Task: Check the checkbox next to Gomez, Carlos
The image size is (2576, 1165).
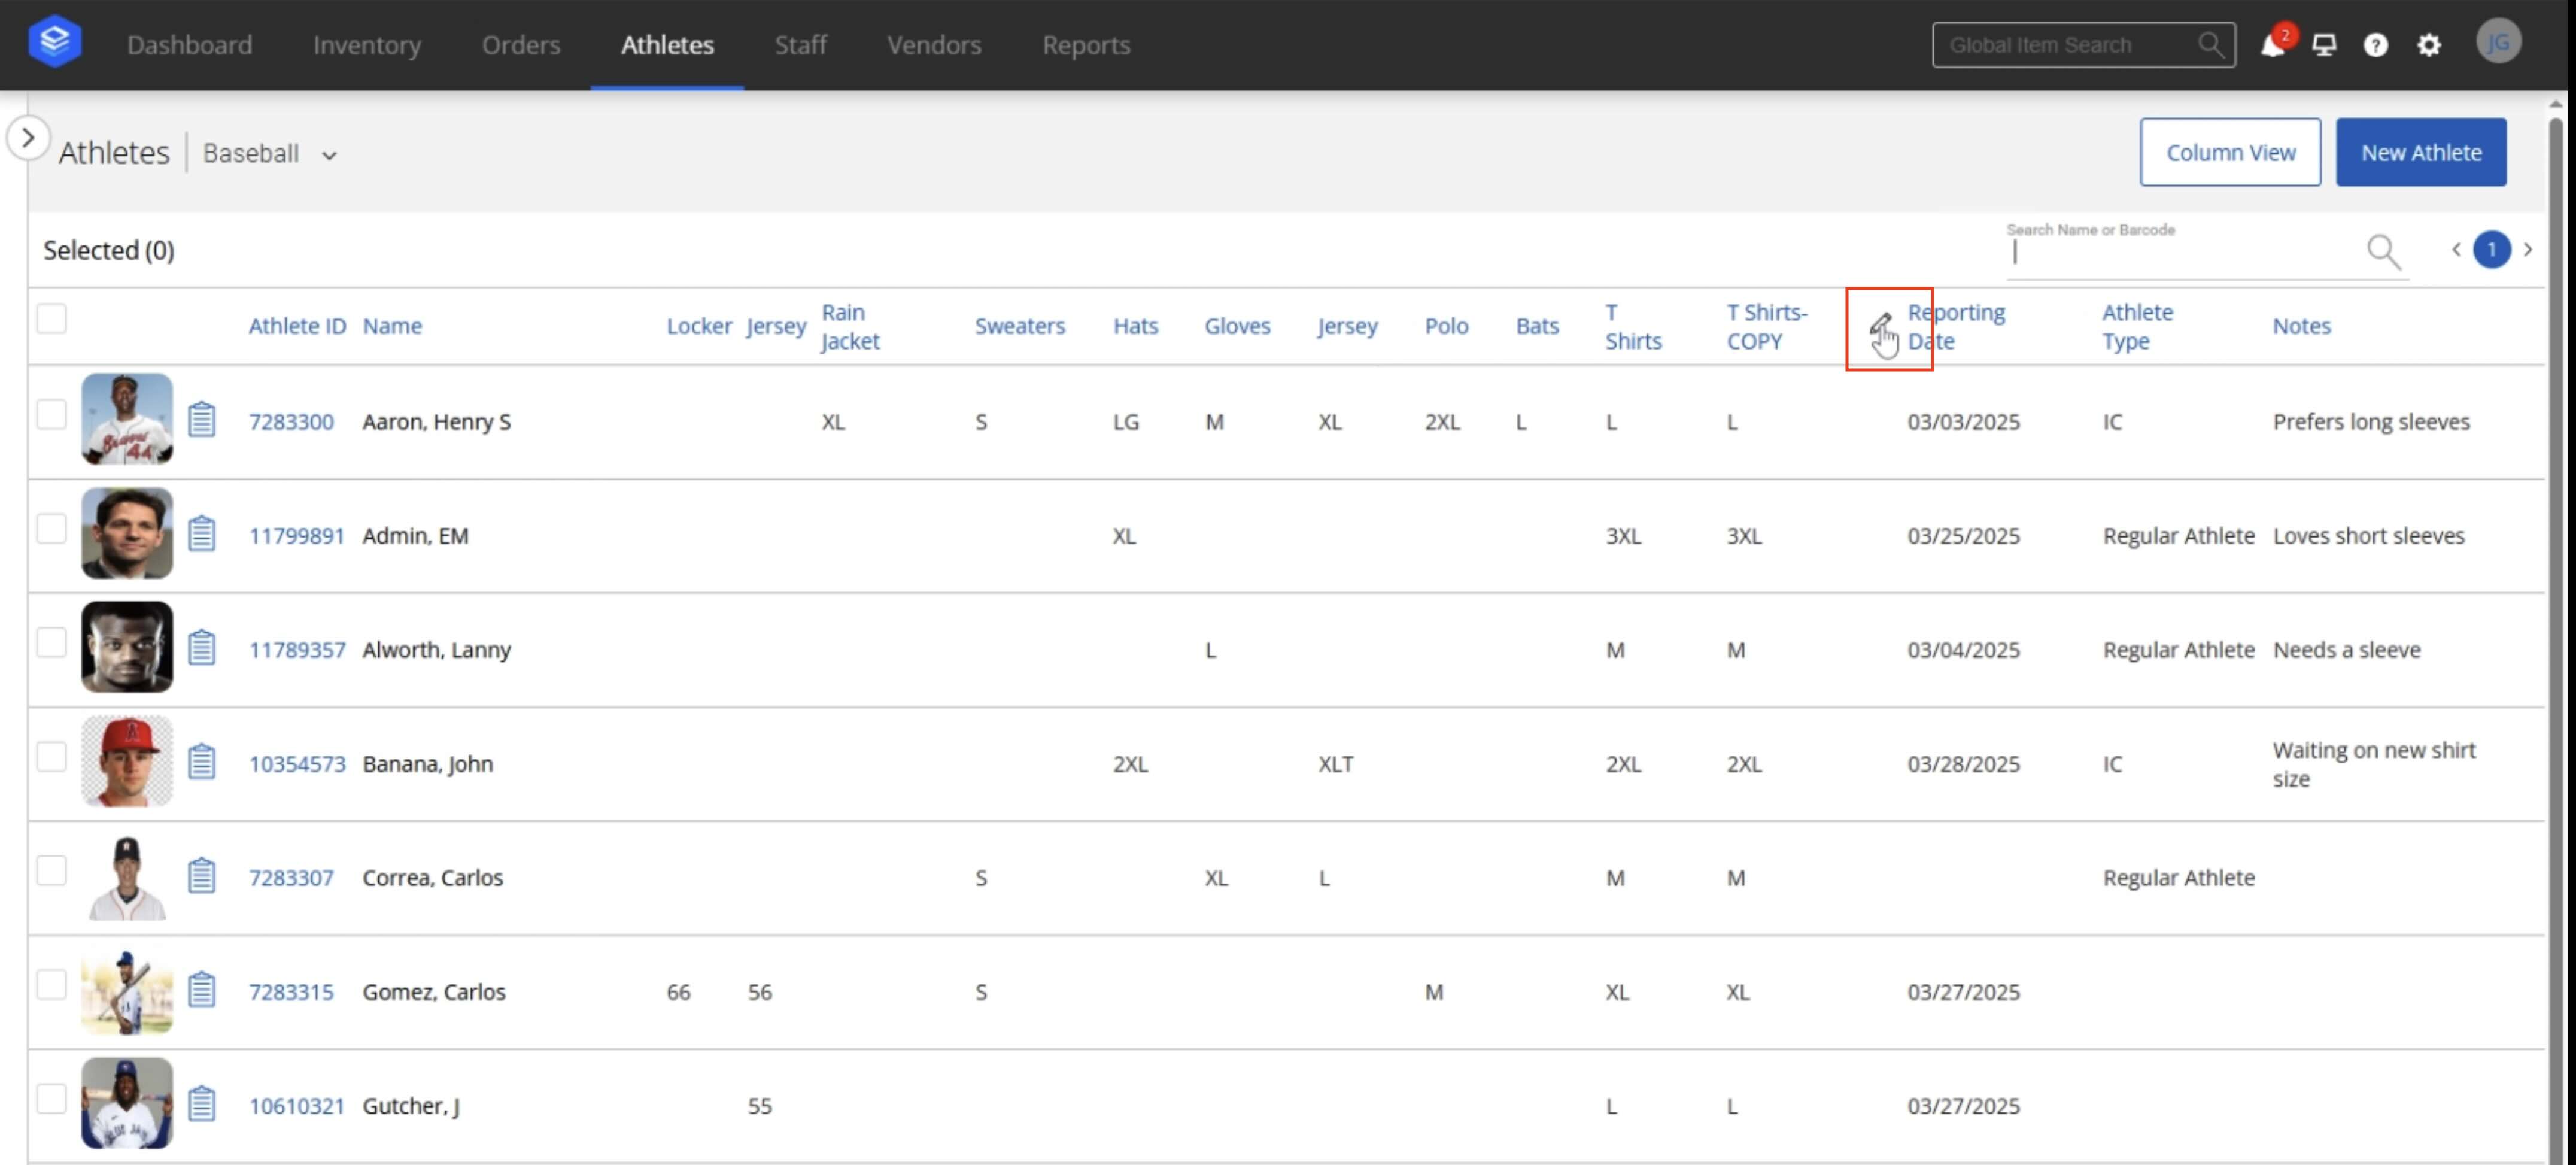Action: coord(51,985)
